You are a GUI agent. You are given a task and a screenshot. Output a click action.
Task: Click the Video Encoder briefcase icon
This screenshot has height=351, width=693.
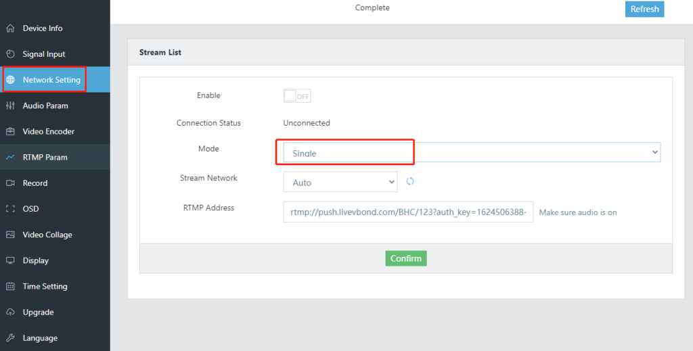(10, 132)
